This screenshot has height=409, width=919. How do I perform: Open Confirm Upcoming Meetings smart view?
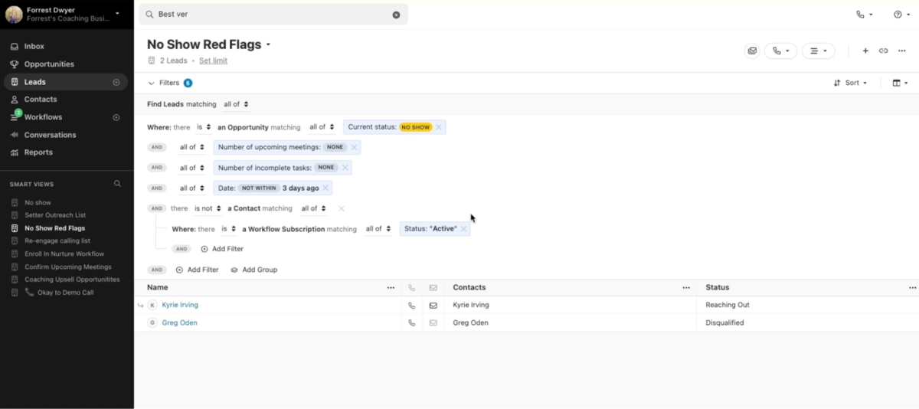pos(67,267)
